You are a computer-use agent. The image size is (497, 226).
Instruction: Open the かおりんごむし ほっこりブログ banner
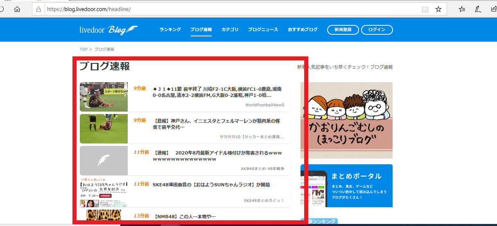point(346,120)
